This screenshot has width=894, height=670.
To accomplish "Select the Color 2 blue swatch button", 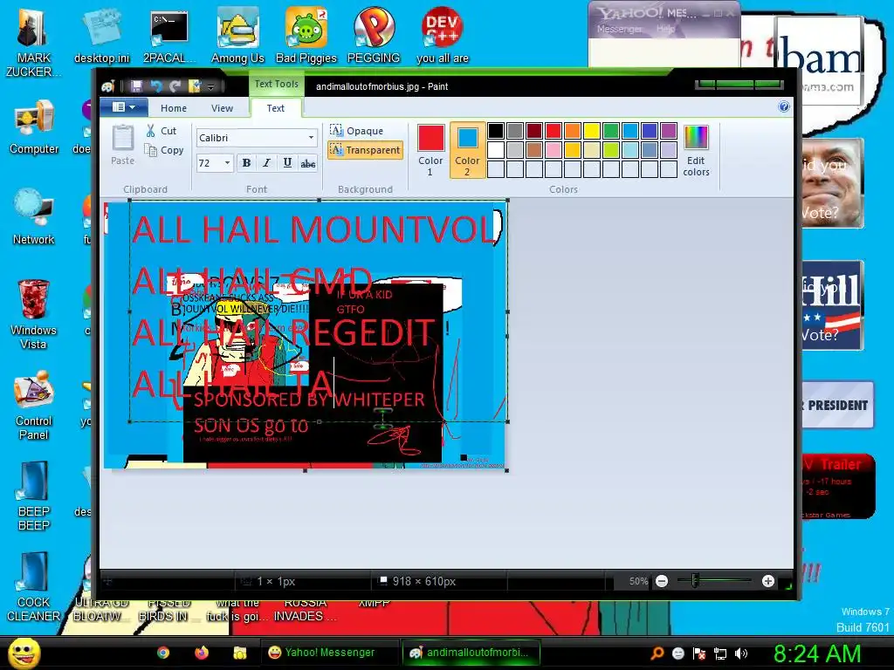I will (x=467, y=150).
